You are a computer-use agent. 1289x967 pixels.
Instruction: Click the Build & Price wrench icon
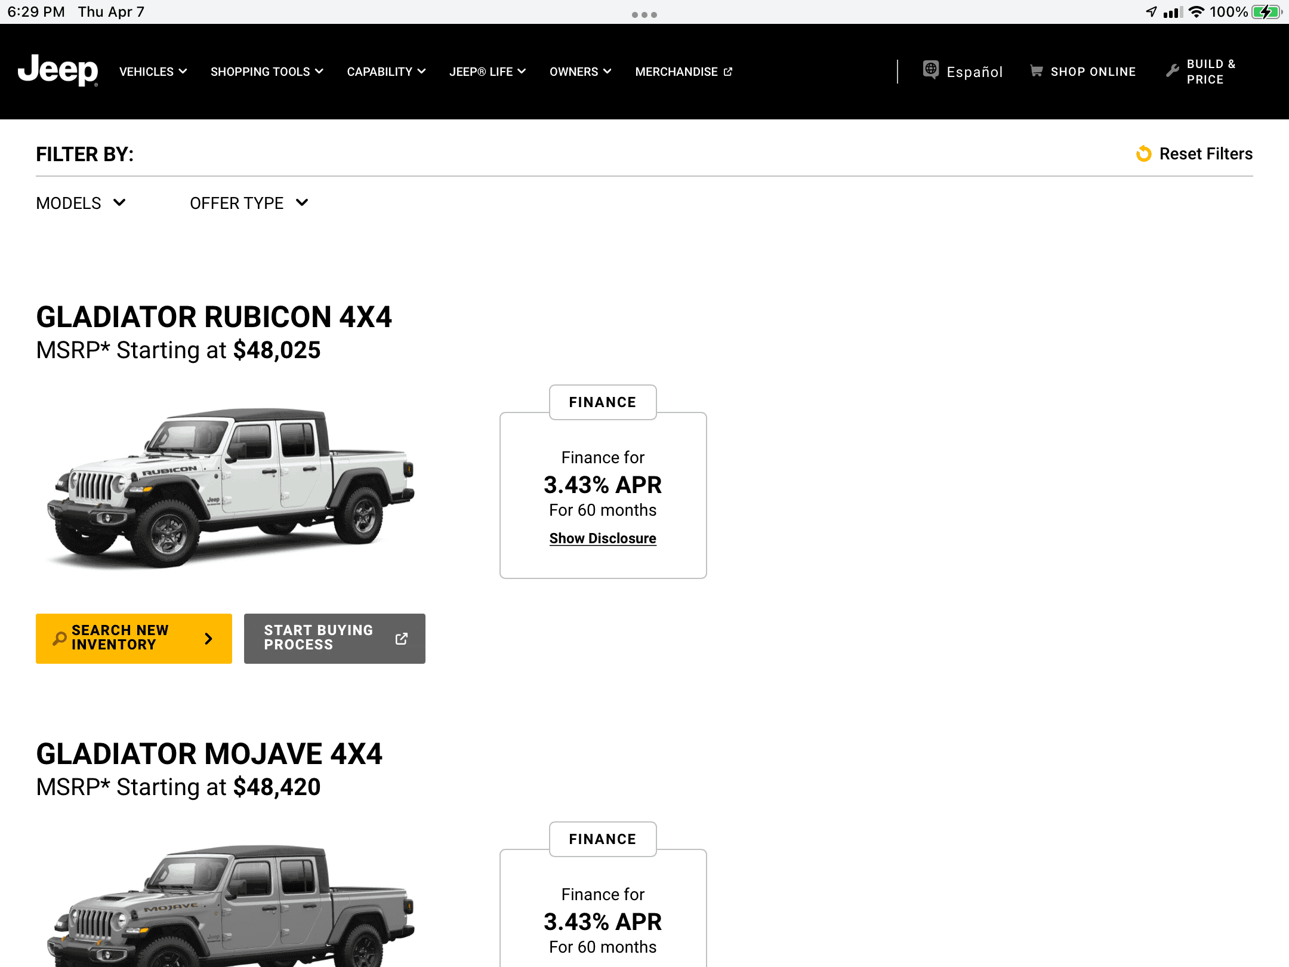pyautogui.click(x=1173, y=71)
